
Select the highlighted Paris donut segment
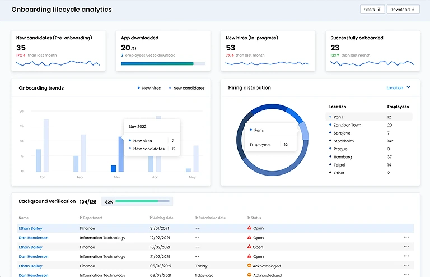[x=304, y=131]
